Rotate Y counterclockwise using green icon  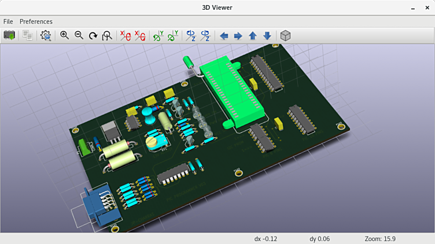point(172,36)
